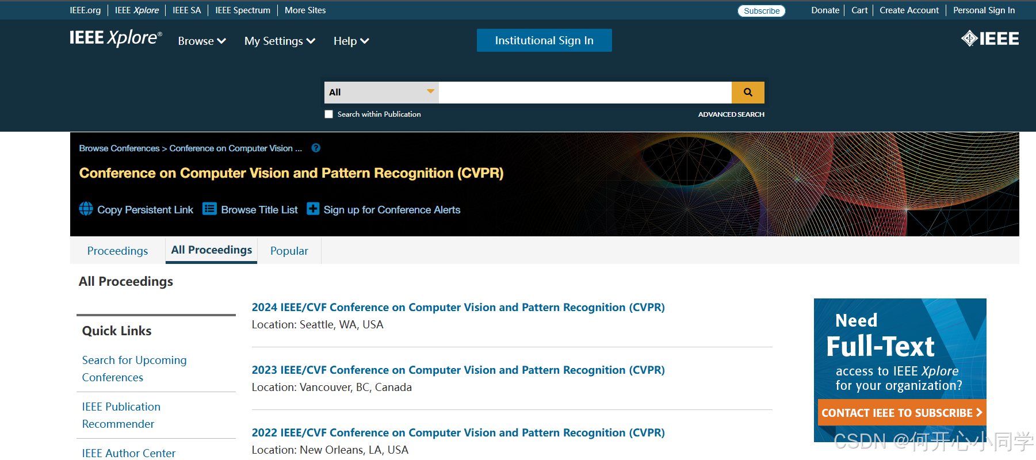Click the CONTACT IEEE TO SUBSCRIBE banner button

[901, 413]
